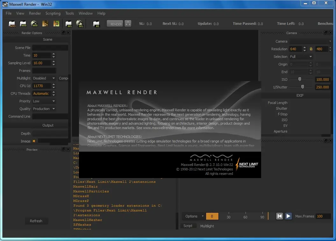Toggle the resolution aspect lock icon
This screenshot has height=241, width=336.
click(311, 49)
